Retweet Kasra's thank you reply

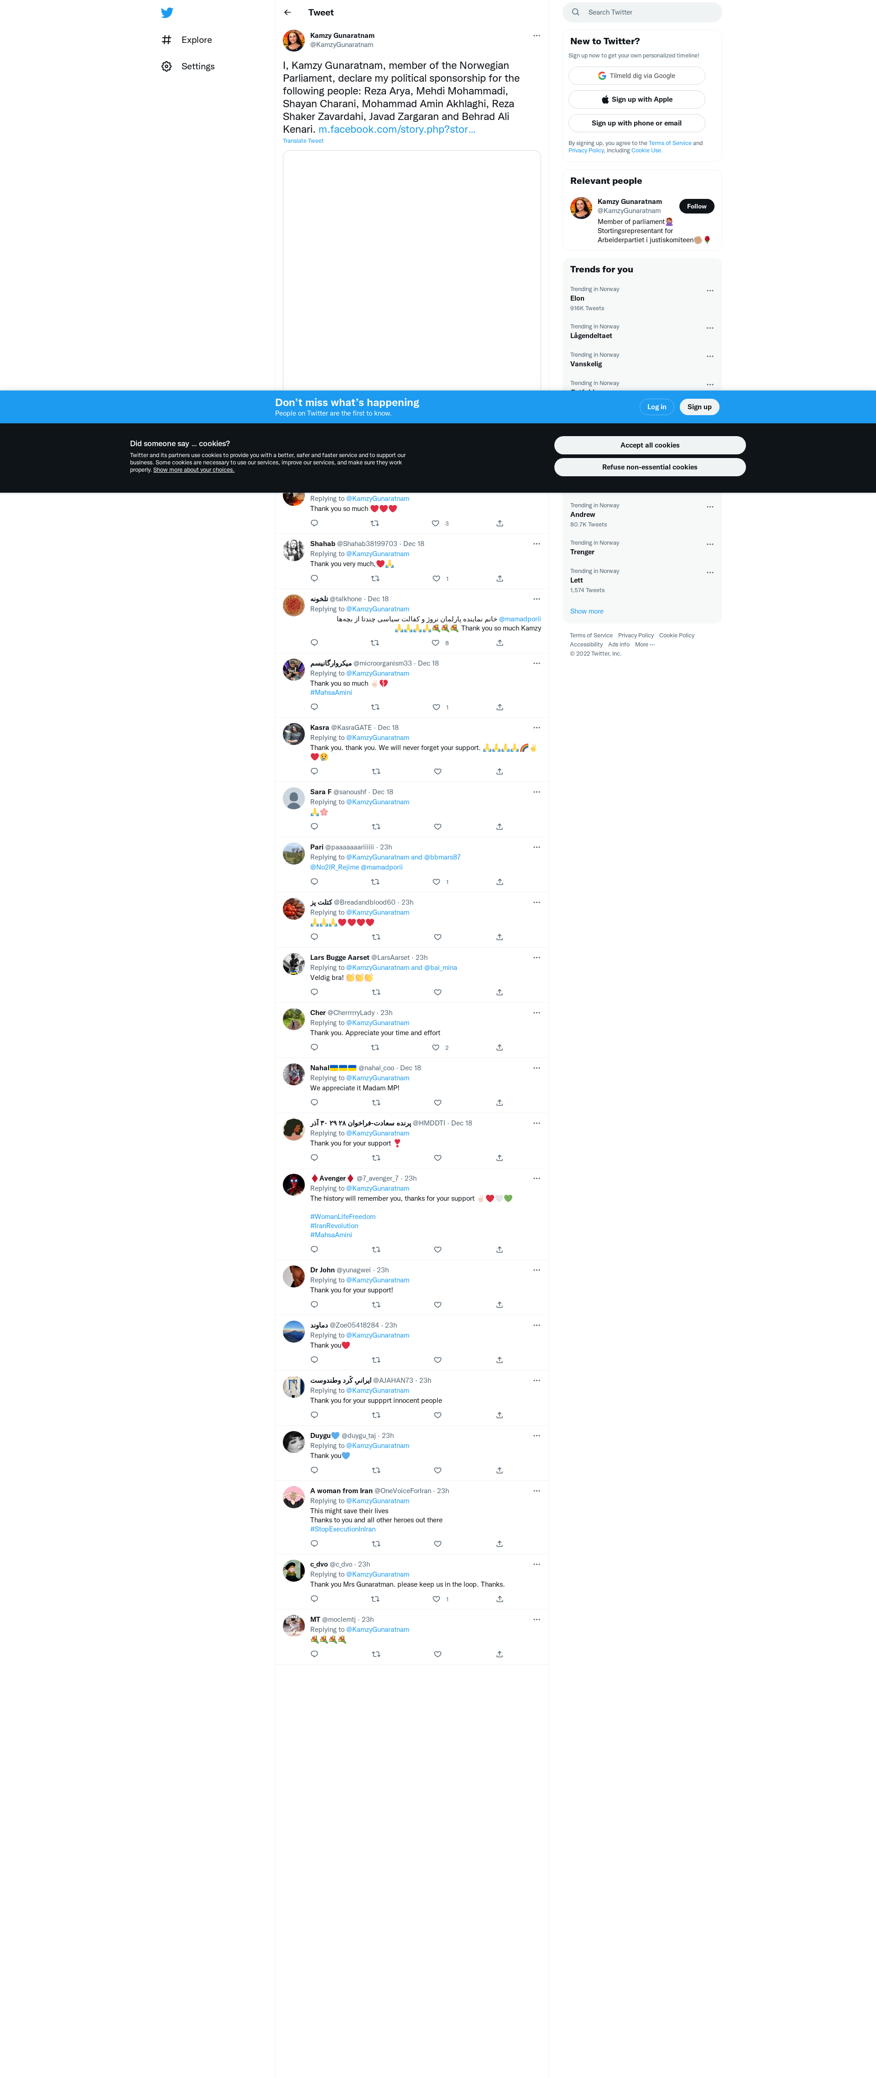376,772
